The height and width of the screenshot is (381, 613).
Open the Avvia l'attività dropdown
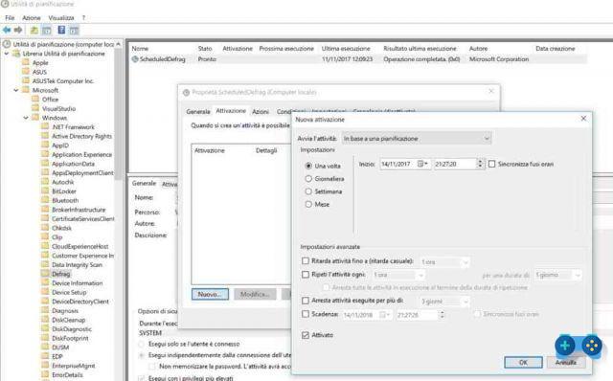pos(417,139)
